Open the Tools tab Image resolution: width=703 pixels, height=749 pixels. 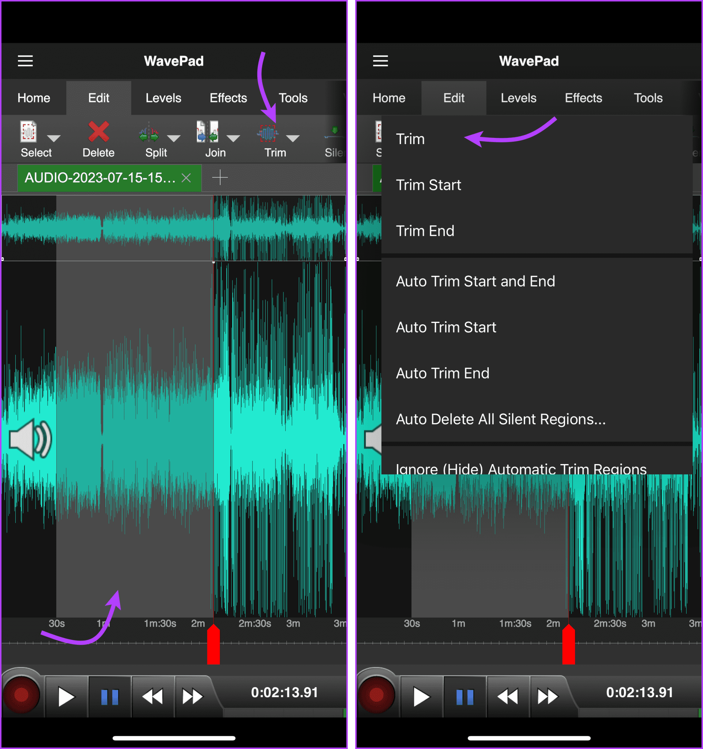(x=293, y=98)
